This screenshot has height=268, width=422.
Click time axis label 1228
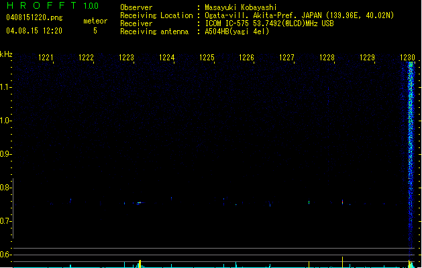point(327,58)
